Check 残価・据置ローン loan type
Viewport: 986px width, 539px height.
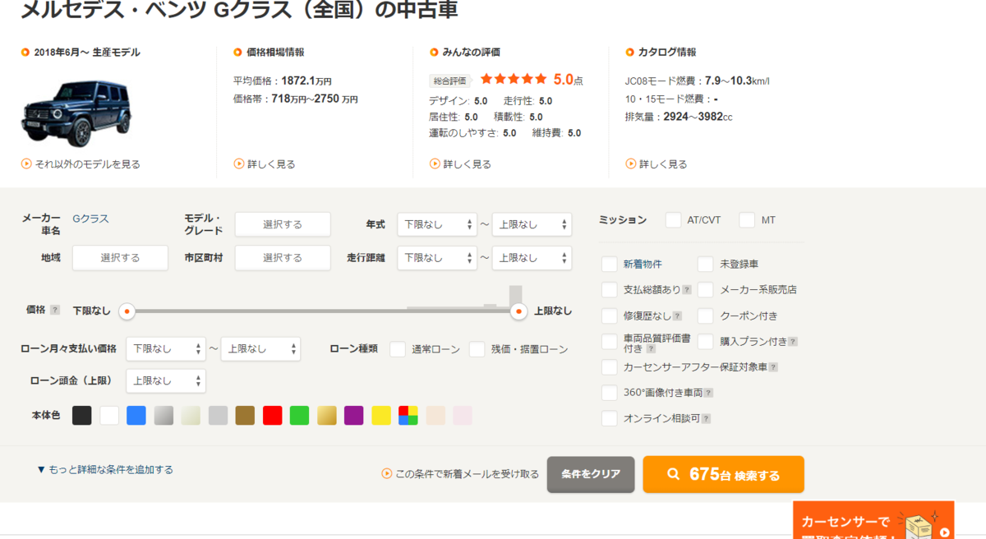[477, 349]
